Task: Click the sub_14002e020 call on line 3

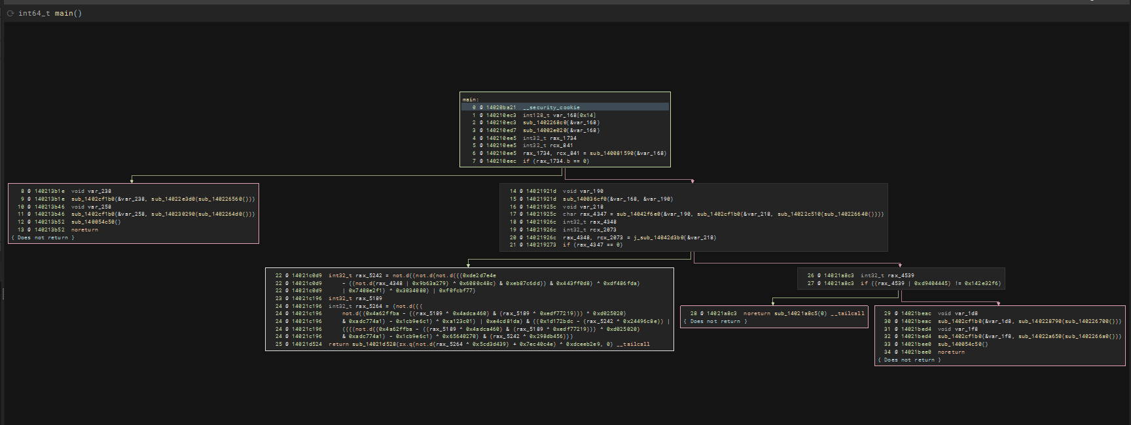Action: 545,130
